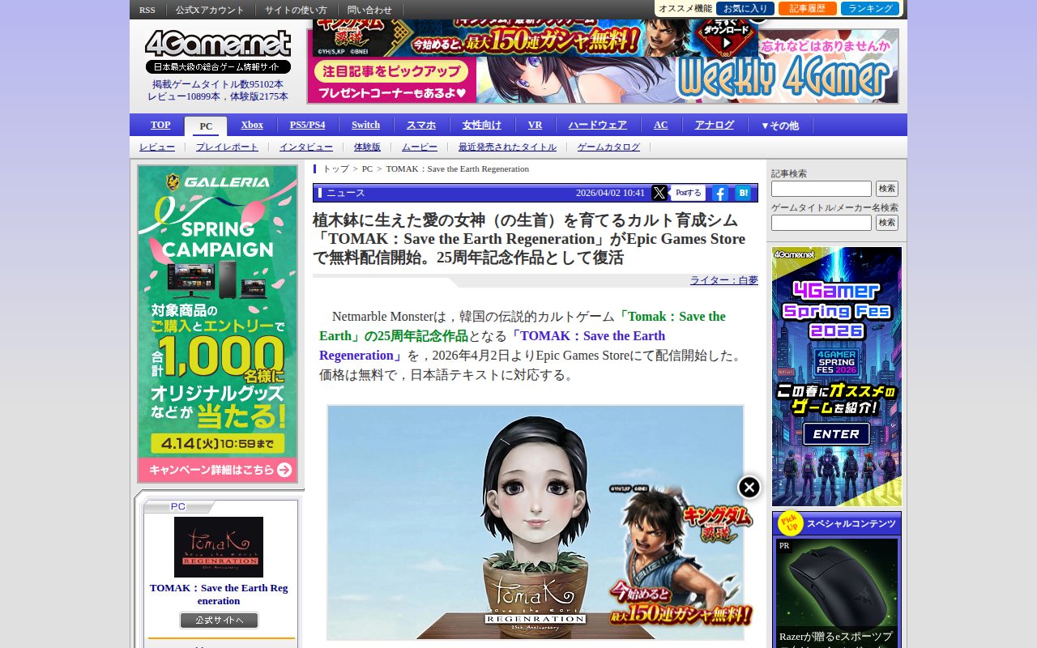
Task: Click the floating Kingdom 150連ガシャ overlay ad
Action: tap(681, 555)
